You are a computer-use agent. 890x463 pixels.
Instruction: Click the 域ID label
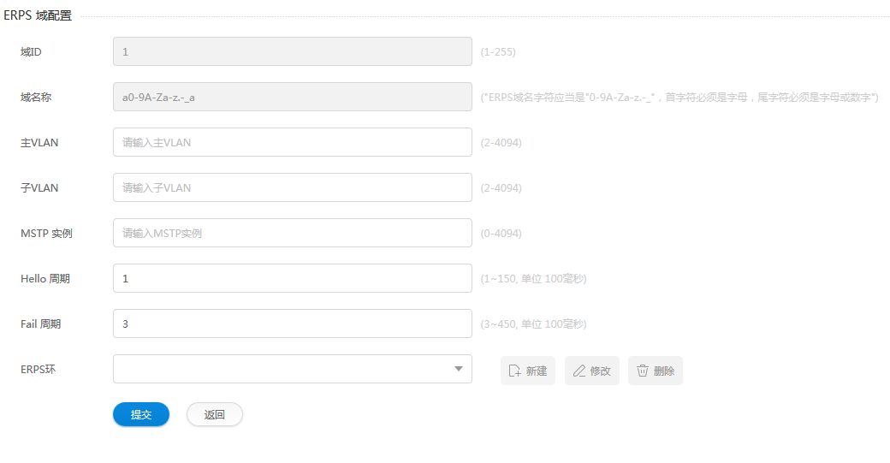pyautogui.click(x=31, y=52)
